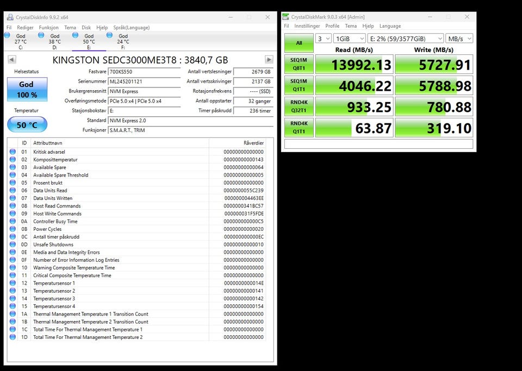Click status dot for Warning Composite Temperature Time
522x371 pixels.
pos(13,268)
